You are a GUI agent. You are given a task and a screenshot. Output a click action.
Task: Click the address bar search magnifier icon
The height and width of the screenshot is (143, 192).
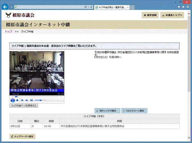click(x=85, y=7)
